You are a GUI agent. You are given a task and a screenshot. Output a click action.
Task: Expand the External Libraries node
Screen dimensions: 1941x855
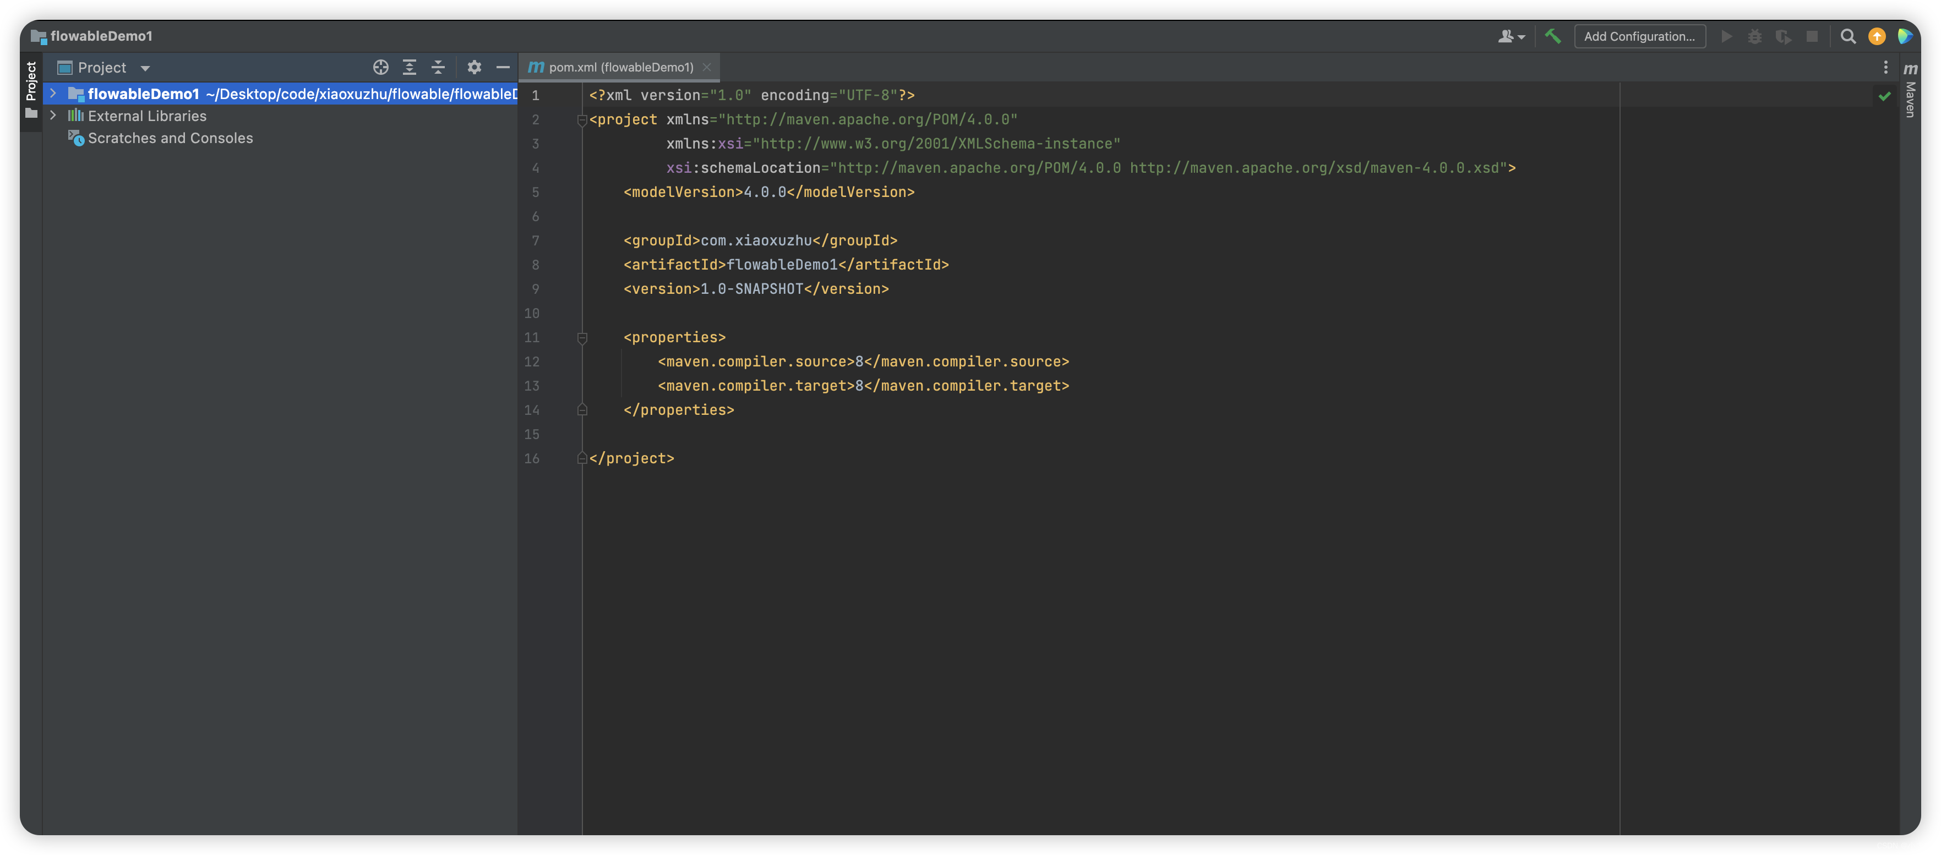(53, 115)
